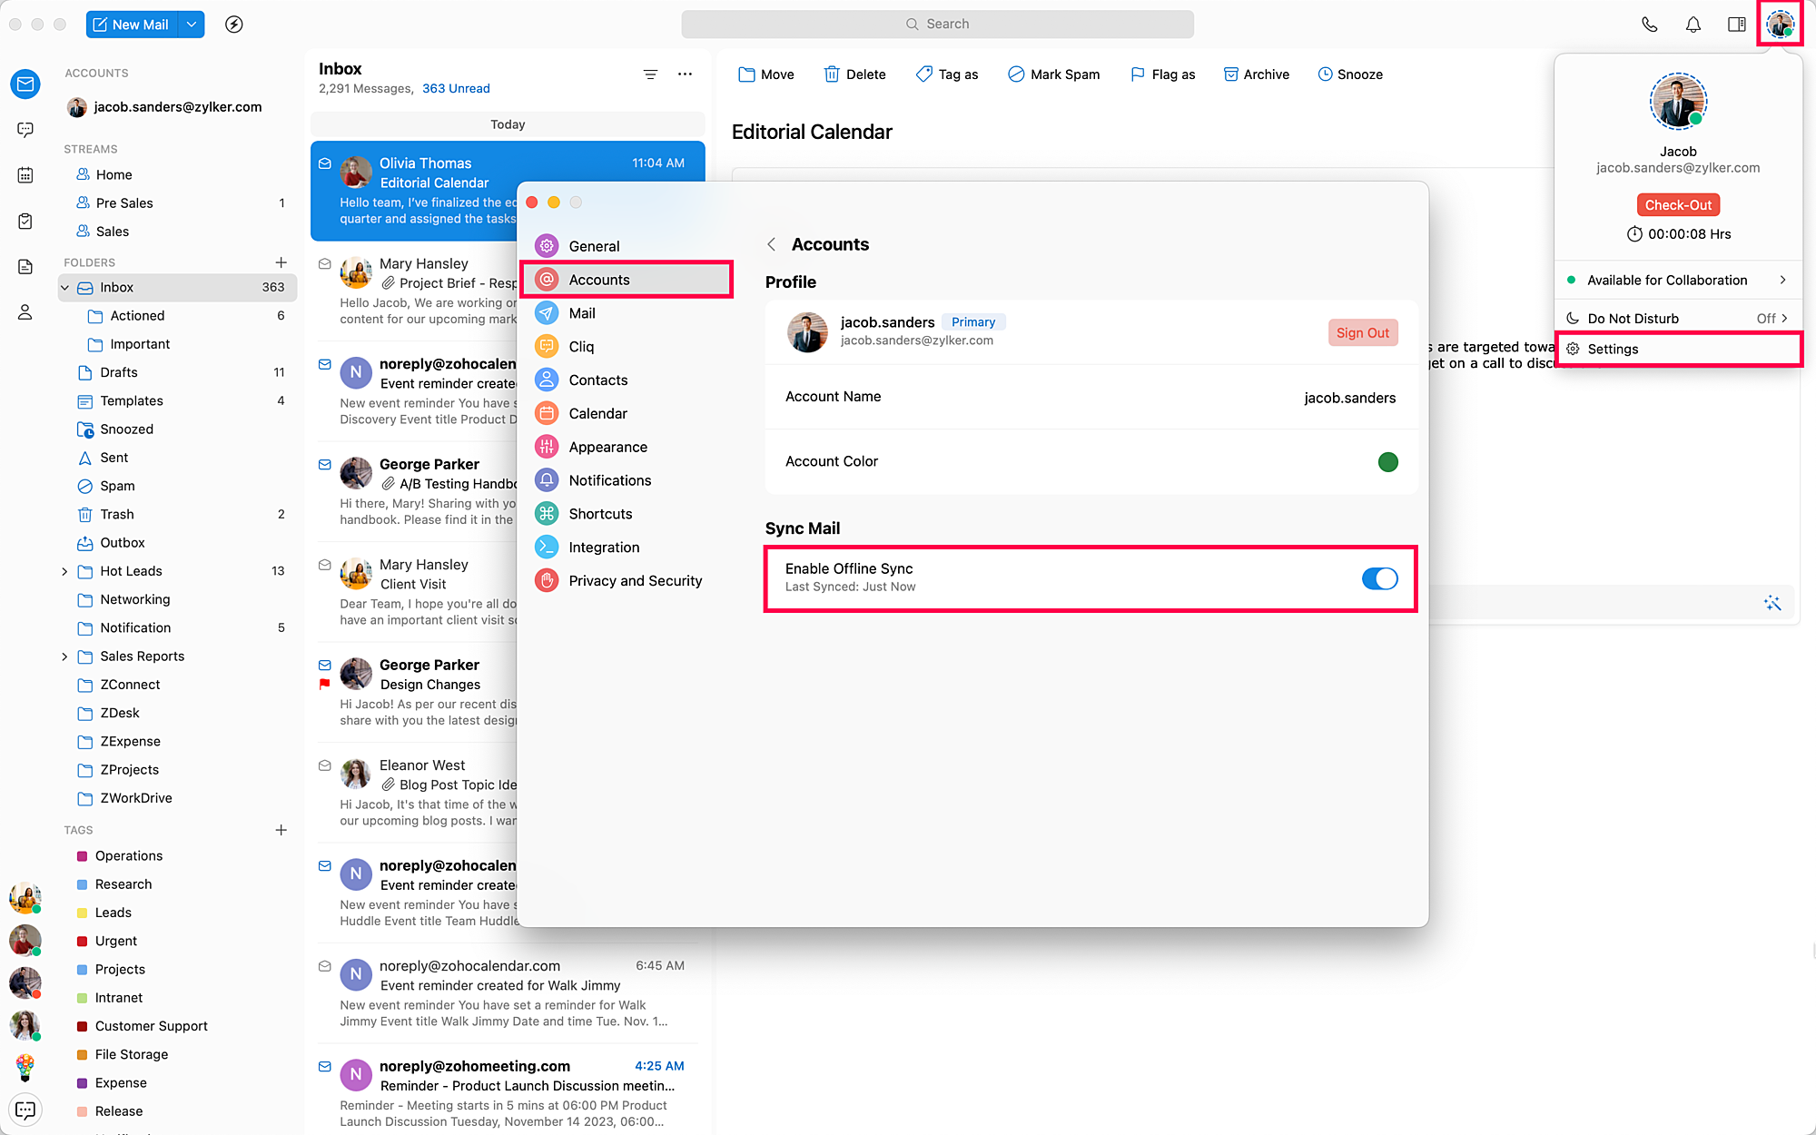
Task: Click the lightning bolt quick actions icon
Action: [234, 25]
